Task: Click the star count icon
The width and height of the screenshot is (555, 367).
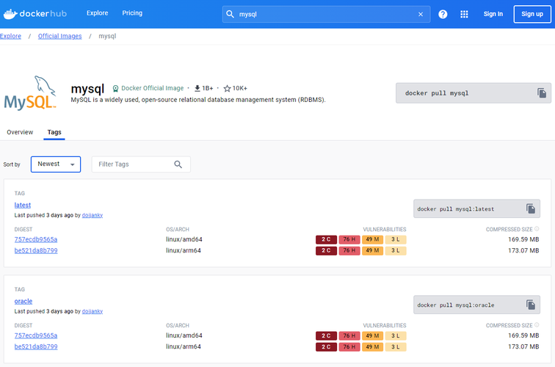Action: [228, 88]
